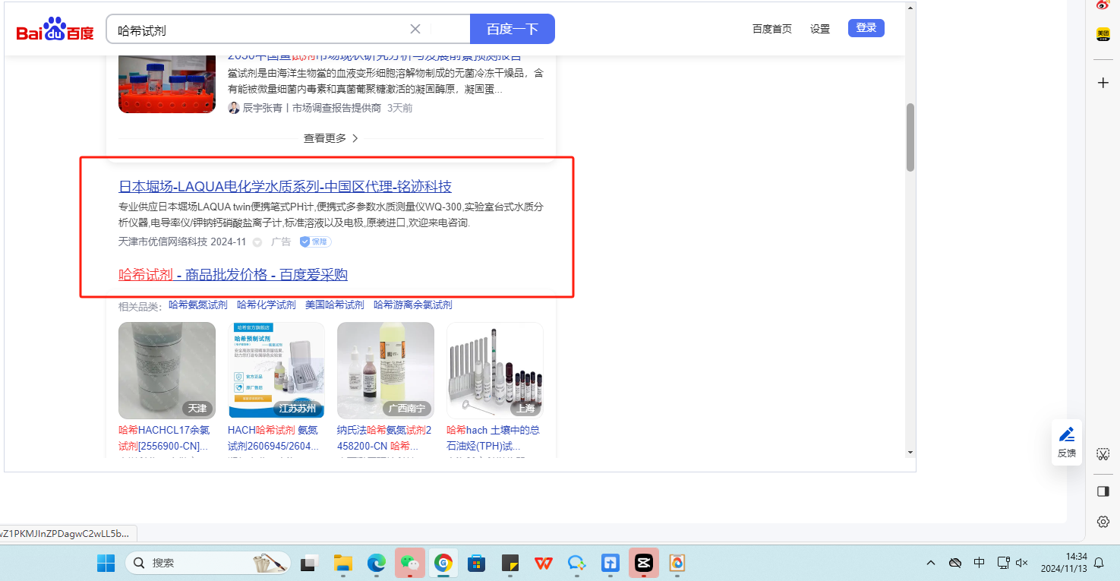Click the page vertical scrollbar thumb

pos(910,137)
